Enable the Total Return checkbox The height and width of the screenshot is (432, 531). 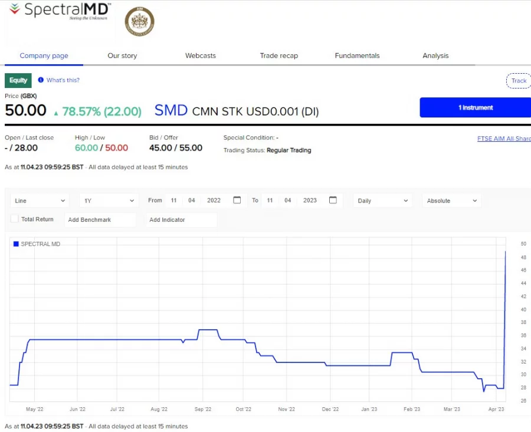tap(14, 219)
